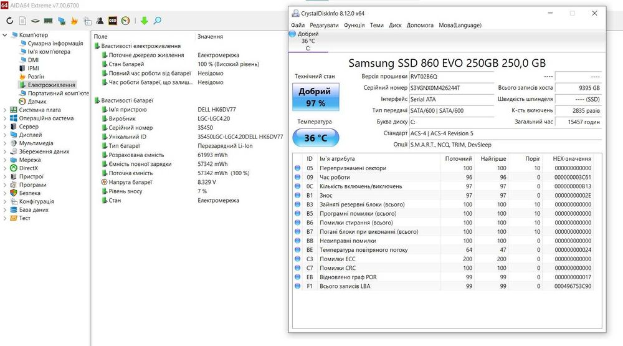Open the monitor diagnostics icon in AIDA64
Screen dimensions: 623x346
pos(62,21)
